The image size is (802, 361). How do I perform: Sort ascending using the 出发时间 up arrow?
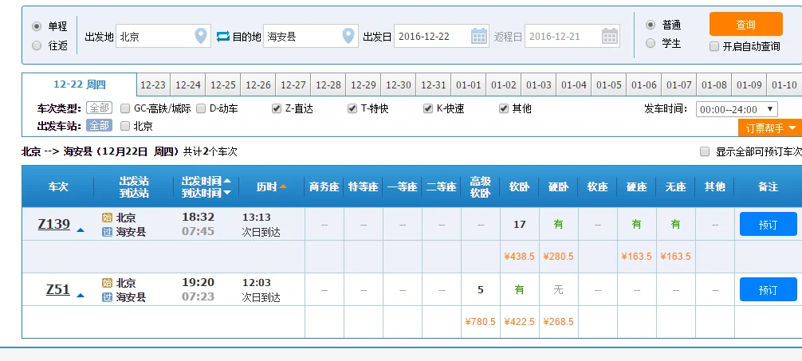point(227,181)
